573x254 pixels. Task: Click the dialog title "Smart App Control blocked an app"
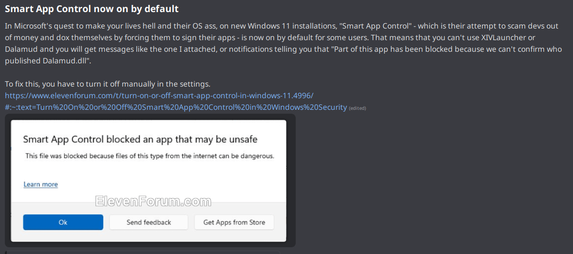tap(140, 139)
